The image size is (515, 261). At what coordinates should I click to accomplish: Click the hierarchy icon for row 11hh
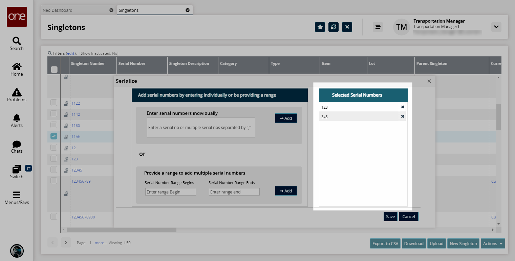pos(66,137)
